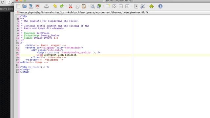Open a file using the folder icon
Image resolution: width=210 pixels, height=118 pixels.
25,6
